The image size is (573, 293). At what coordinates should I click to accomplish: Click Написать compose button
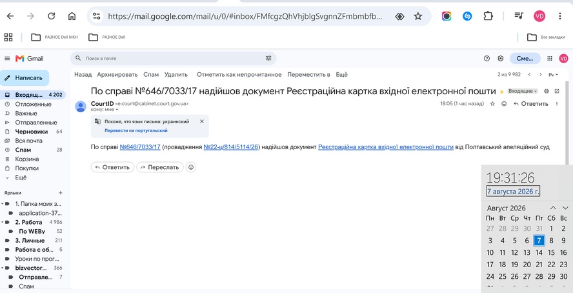24,78
